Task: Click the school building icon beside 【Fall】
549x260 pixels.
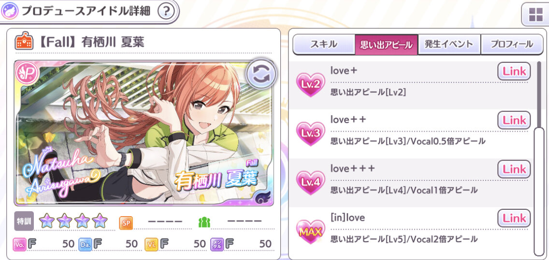Action: coord(24,42)
